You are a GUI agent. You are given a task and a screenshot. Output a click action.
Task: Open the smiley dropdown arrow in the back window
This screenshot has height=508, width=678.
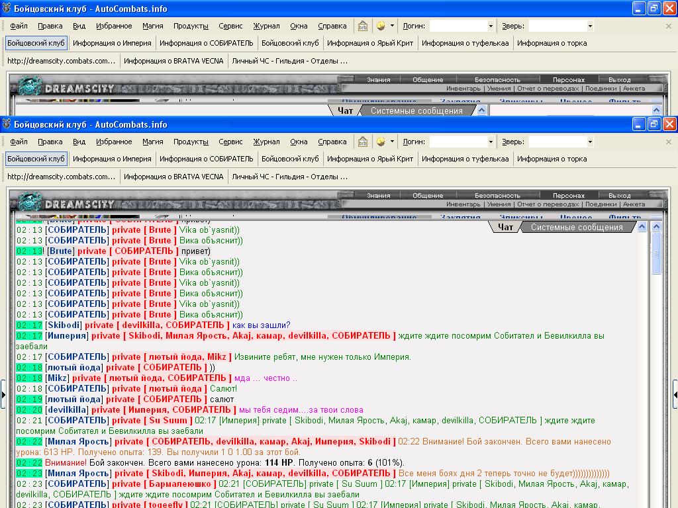coord(392,26)
